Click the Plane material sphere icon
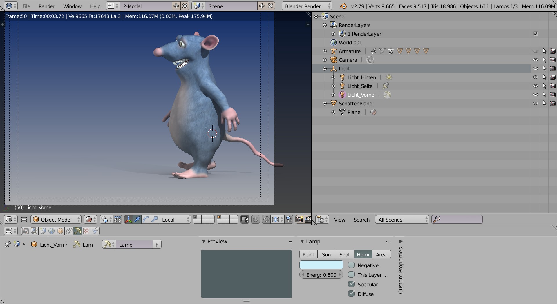The height and width of the screenshot is (304, 557). [x=373, y=112]
